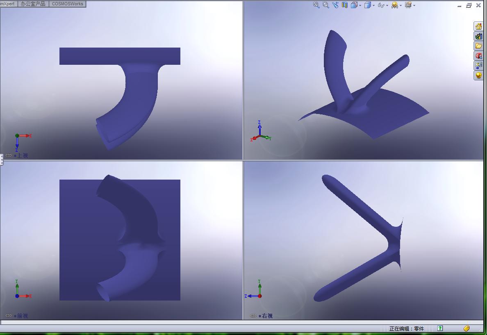Open the SolidWorks Resources home tab
The height and width of the screenshot is (335, 487).
click(x=478, y=26)
